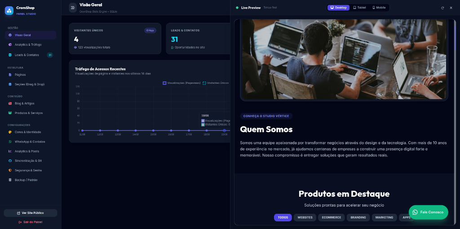Click the Produtos & Serviços icon
Image resolution: width=460 pixels, height=229 pixels.
tap(10, 113)
